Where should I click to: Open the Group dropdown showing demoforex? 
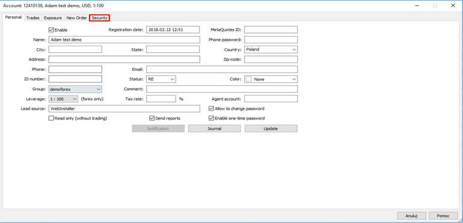75,89
